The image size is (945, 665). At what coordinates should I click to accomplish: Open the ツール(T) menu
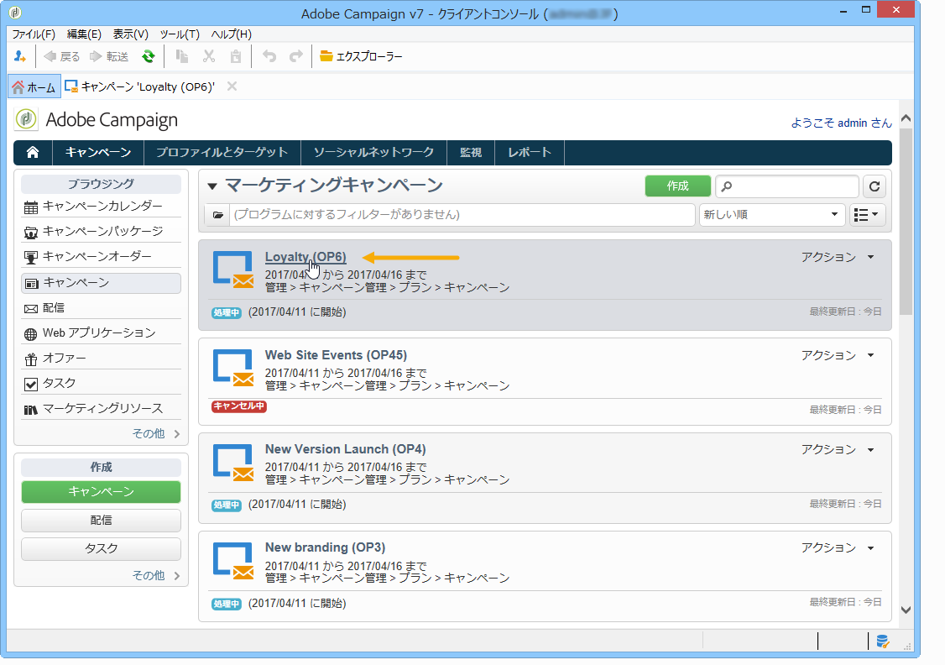(x=180, y=34)
